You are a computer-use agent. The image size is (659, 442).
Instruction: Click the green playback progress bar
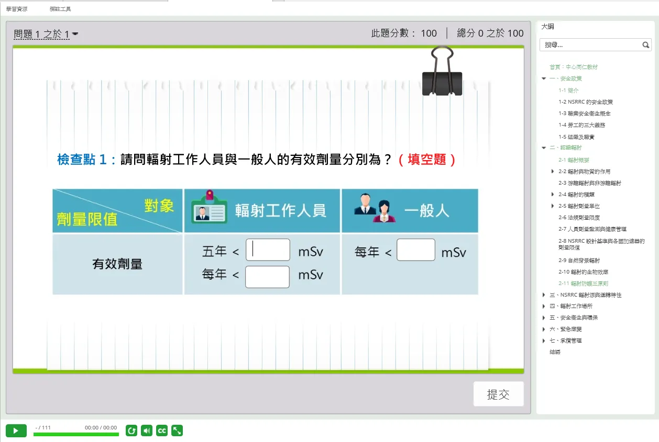tap(76, 434)
